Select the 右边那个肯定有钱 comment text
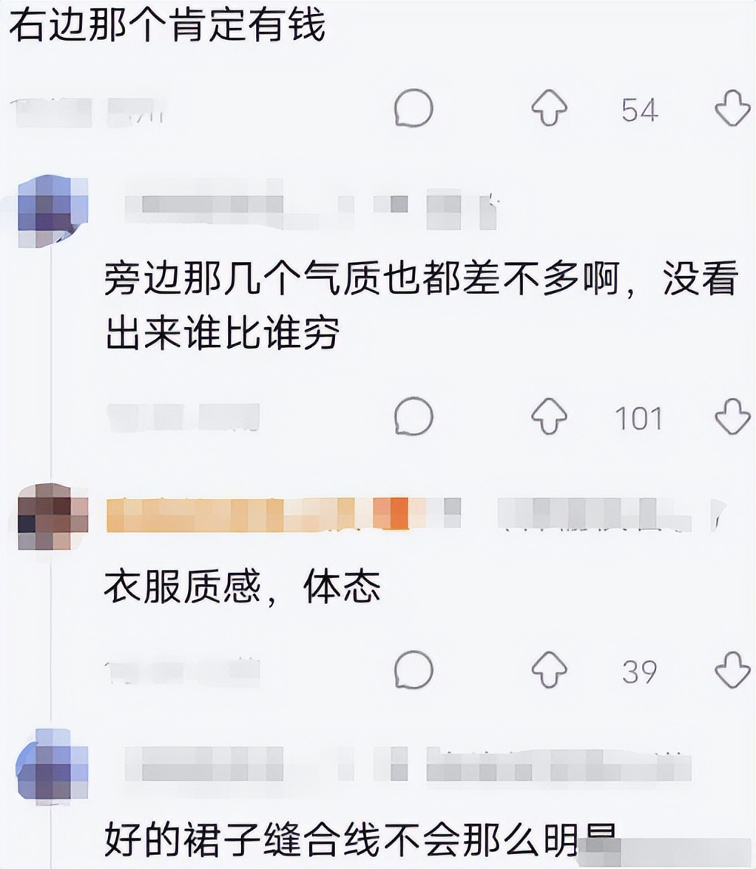 [167, 25]
